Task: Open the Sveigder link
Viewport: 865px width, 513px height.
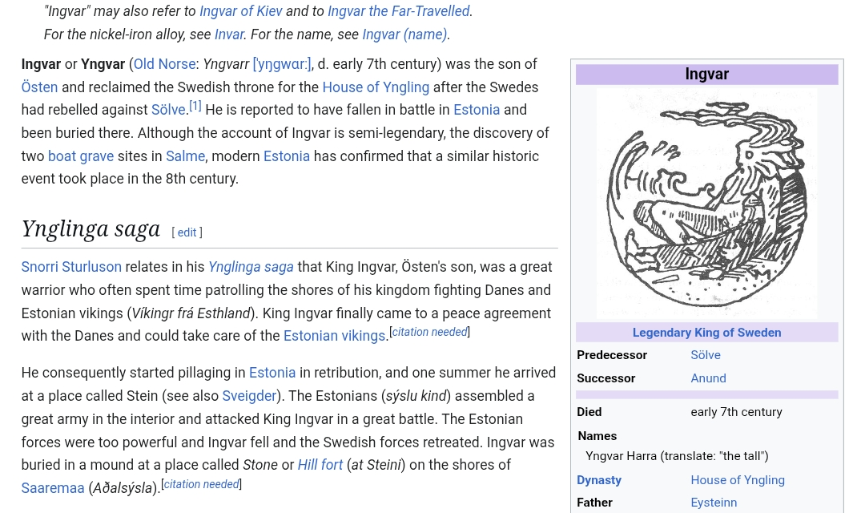Action: (x=249, y=396)
